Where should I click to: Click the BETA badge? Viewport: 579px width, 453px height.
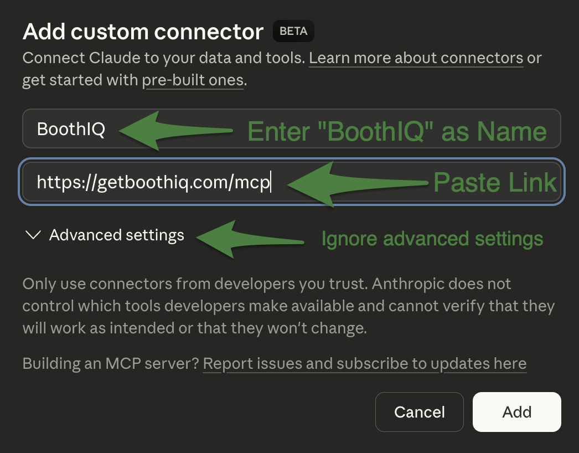[x=293, y=31]
